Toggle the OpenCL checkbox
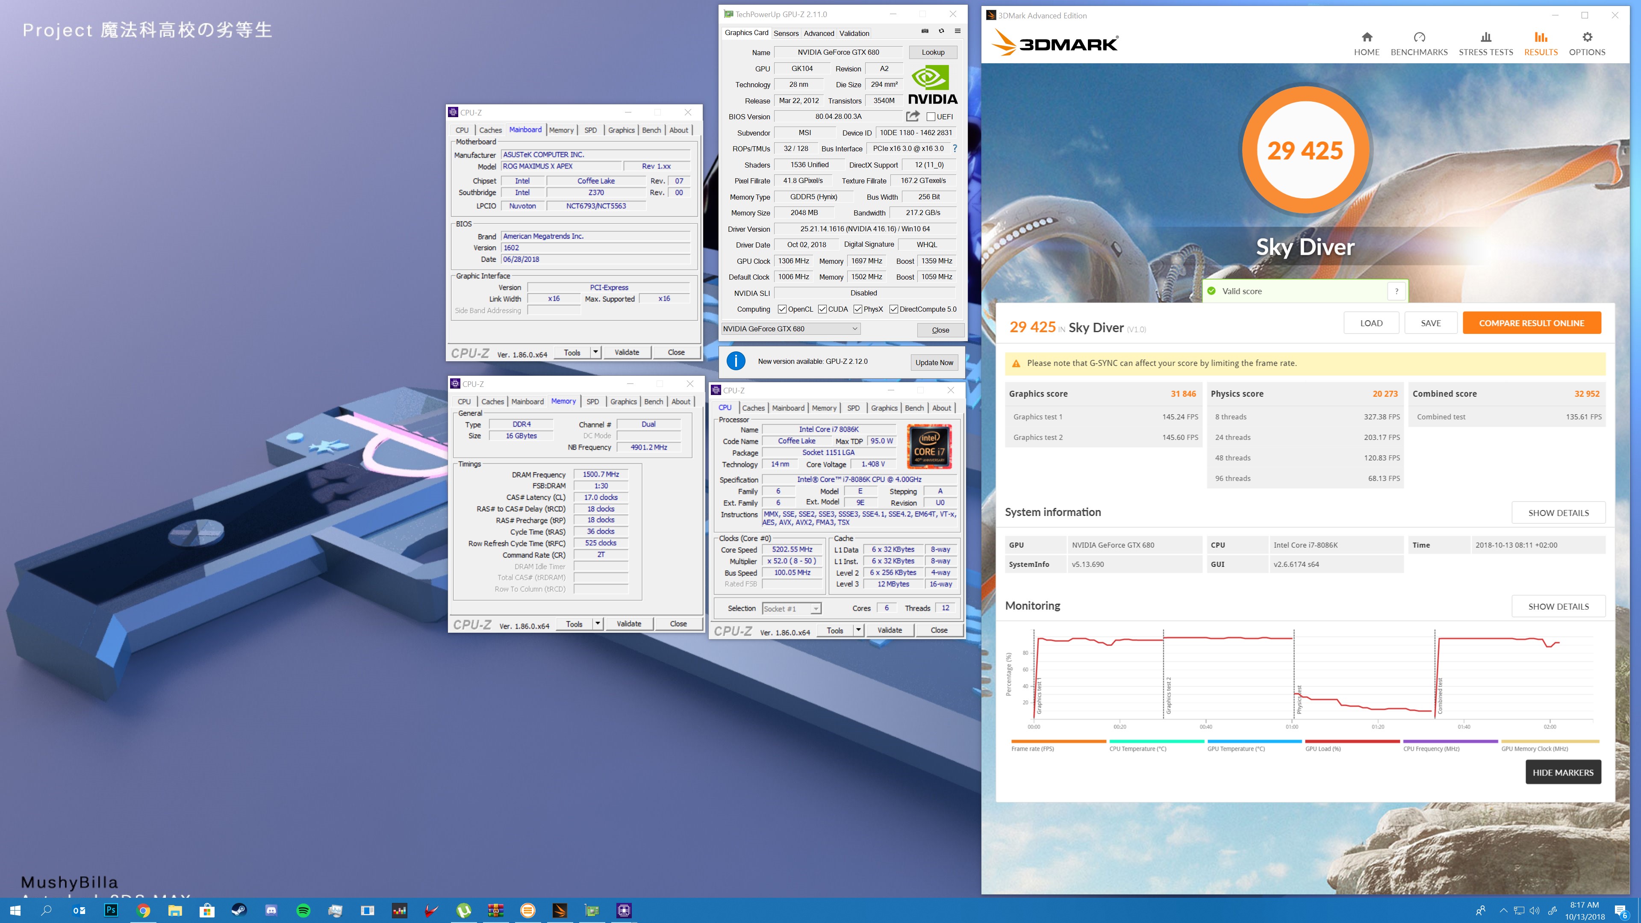The image size is (1641, 923). point(782,309)
